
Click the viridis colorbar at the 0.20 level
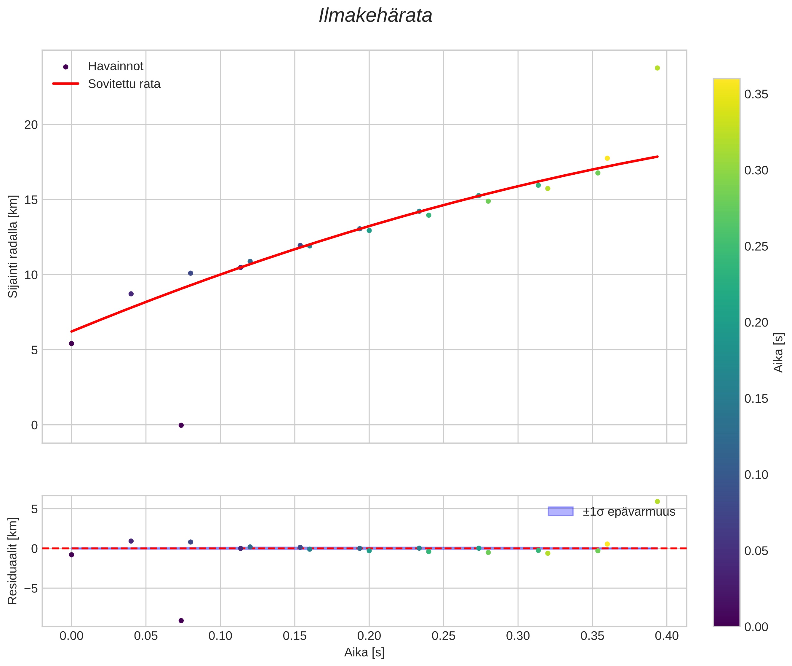coord(726,323)
